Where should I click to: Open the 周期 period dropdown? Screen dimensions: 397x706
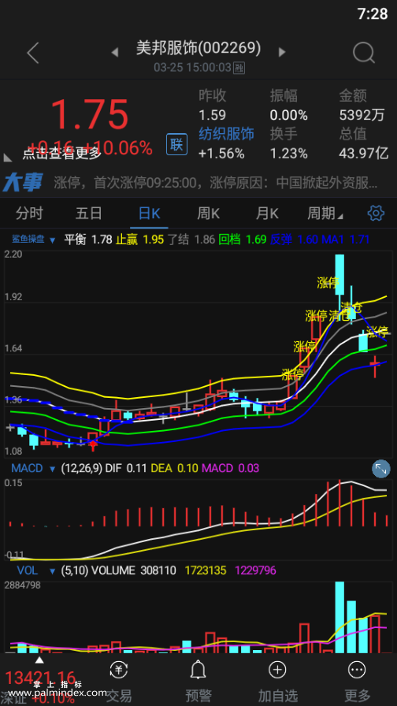pyautogui.click(x=325, y=213)
